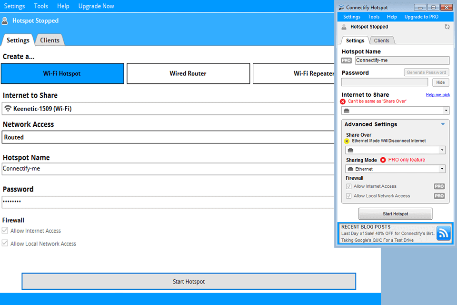
Task: Toggle Allow Local Network Access in small window
Action: 348,196
